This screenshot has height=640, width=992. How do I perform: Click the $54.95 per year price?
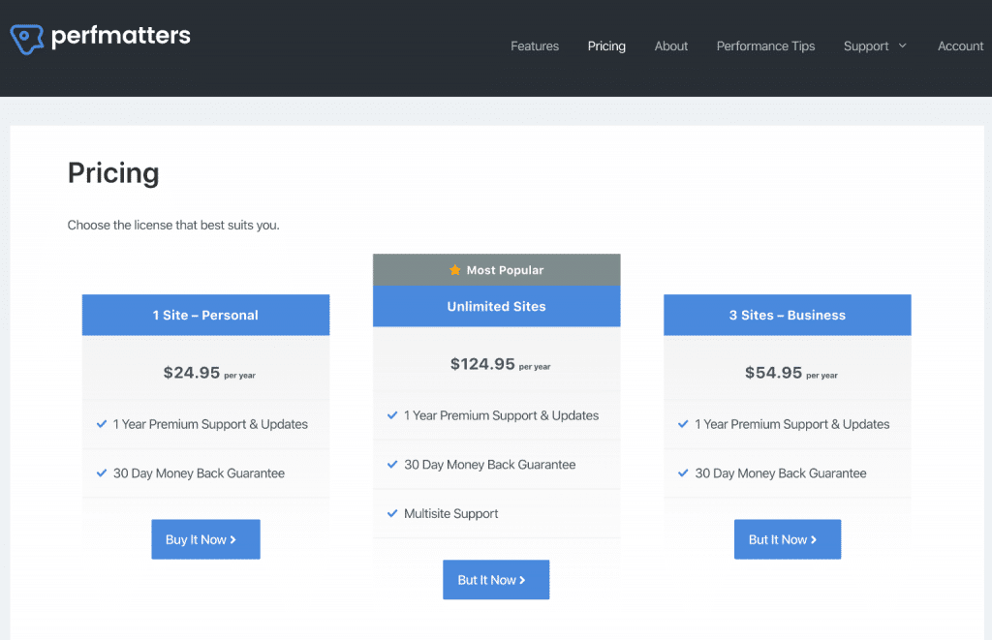pyautogui.click(x=791, y=373)
